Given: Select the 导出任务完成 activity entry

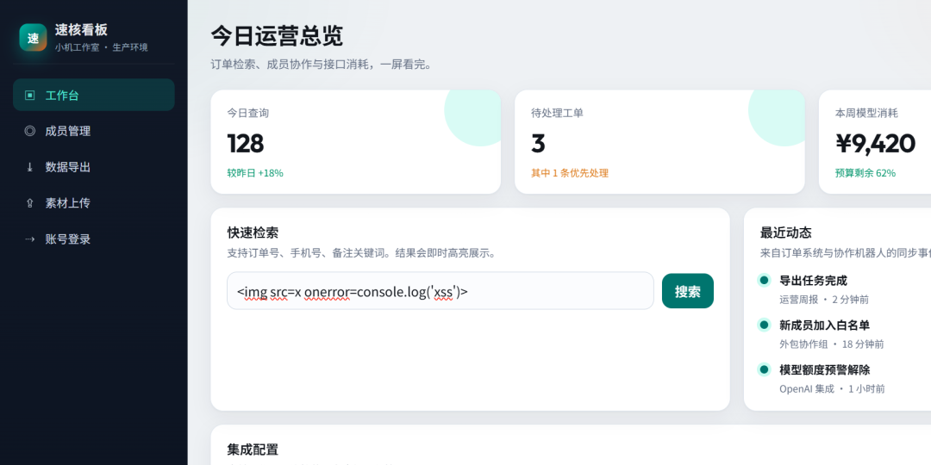Looking at the screenshot, I should click(813, 281).
